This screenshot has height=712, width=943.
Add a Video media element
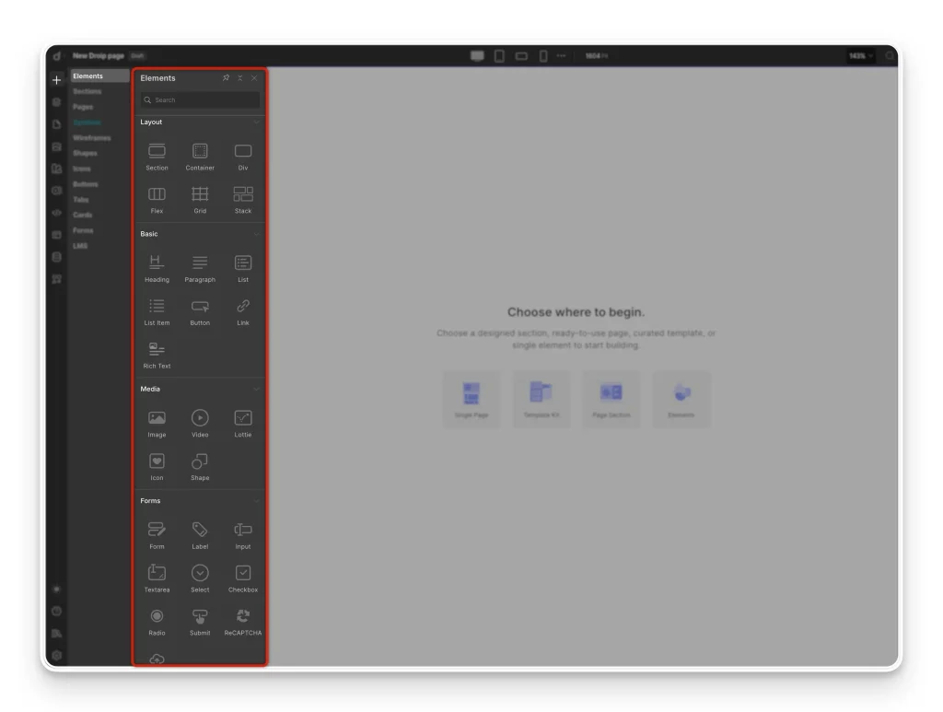point(200,424)
